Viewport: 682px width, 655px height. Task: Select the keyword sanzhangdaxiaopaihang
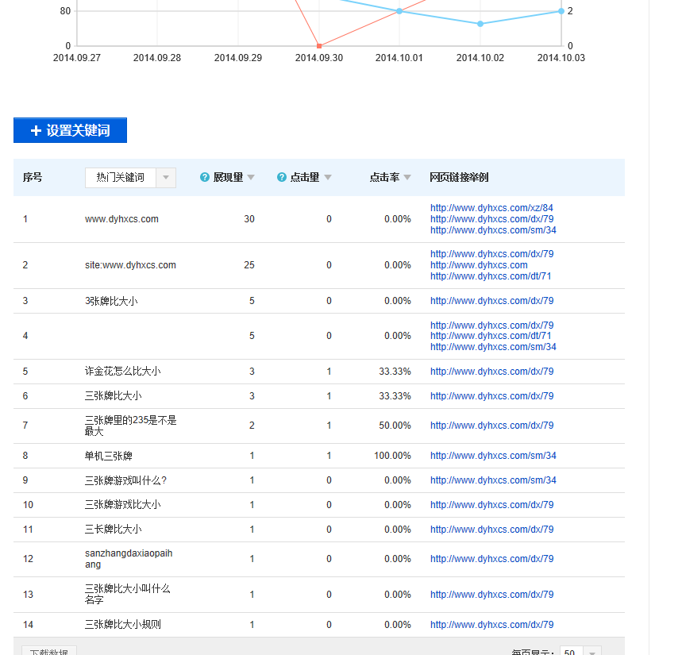(x=129, y=558)
